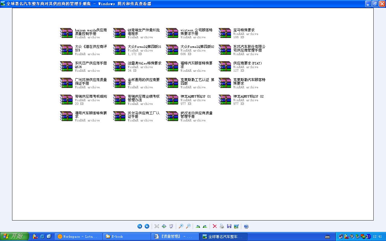Click the file size 686 KB
386x241 pixels.
(x=186, y=54)
